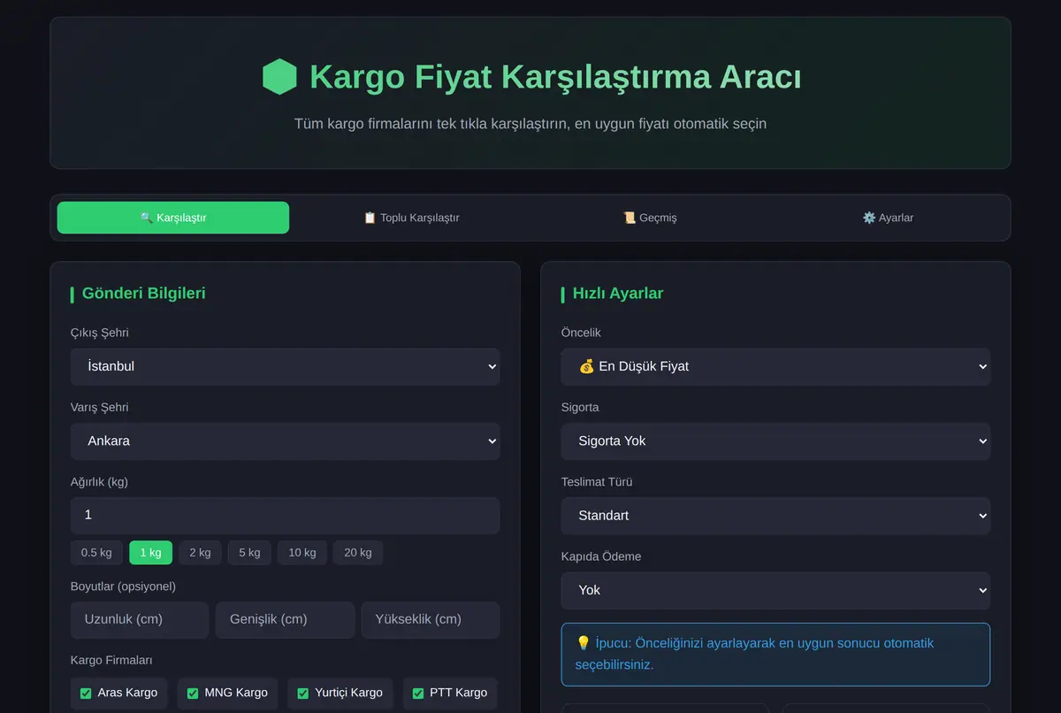Uncheck the Aras Kargo checkbox

click(x=86, y=694)
